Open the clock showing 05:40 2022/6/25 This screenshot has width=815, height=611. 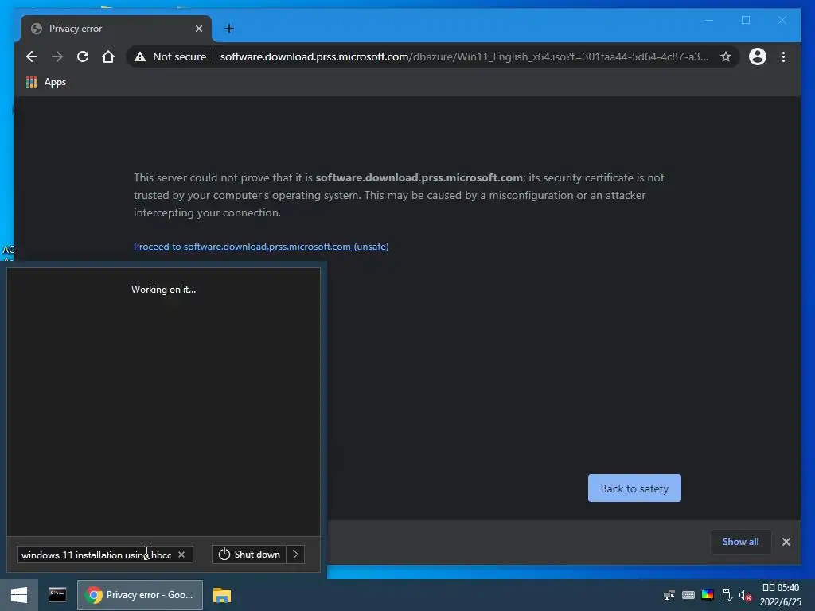click(780, 595)
